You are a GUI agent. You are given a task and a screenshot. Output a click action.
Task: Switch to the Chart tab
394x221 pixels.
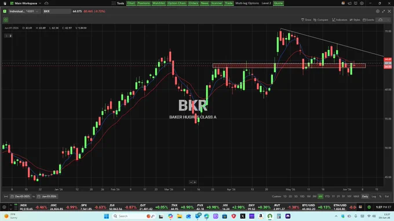coord(131,3)
